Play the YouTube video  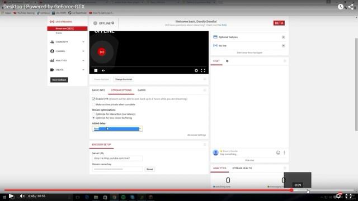click(11, 196)
